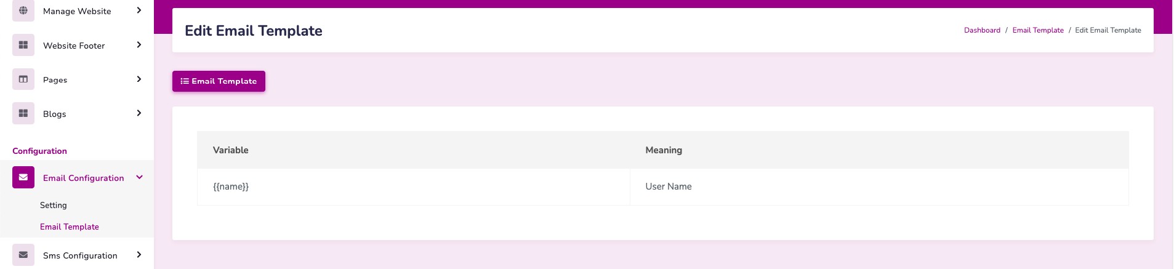Screen dimensions: 1174x269
Task: Click the Manage Website globe icon
Action: 23,10
